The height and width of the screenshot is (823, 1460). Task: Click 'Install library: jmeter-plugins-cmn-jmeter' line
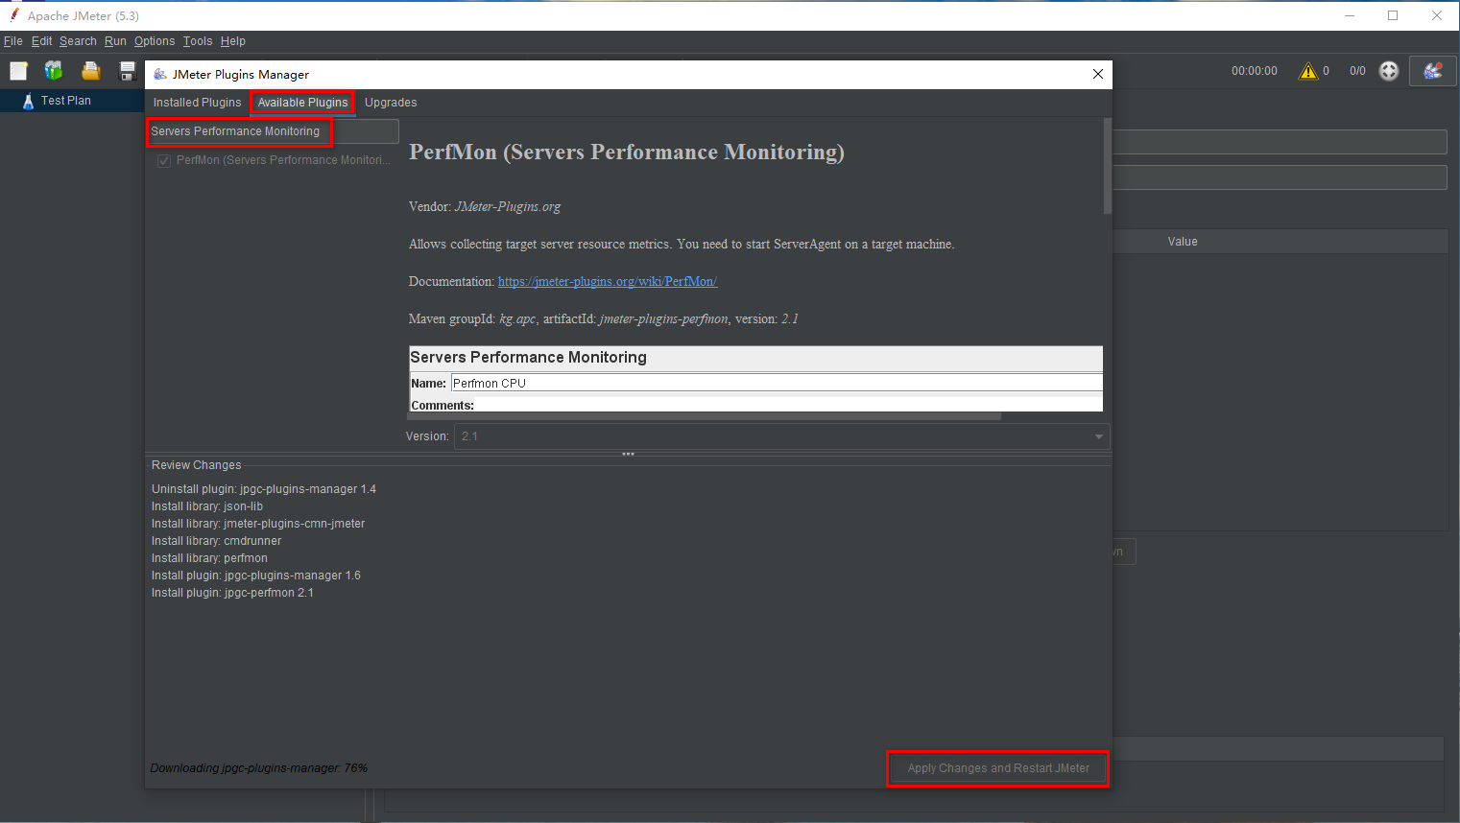[x=258, y=524]
